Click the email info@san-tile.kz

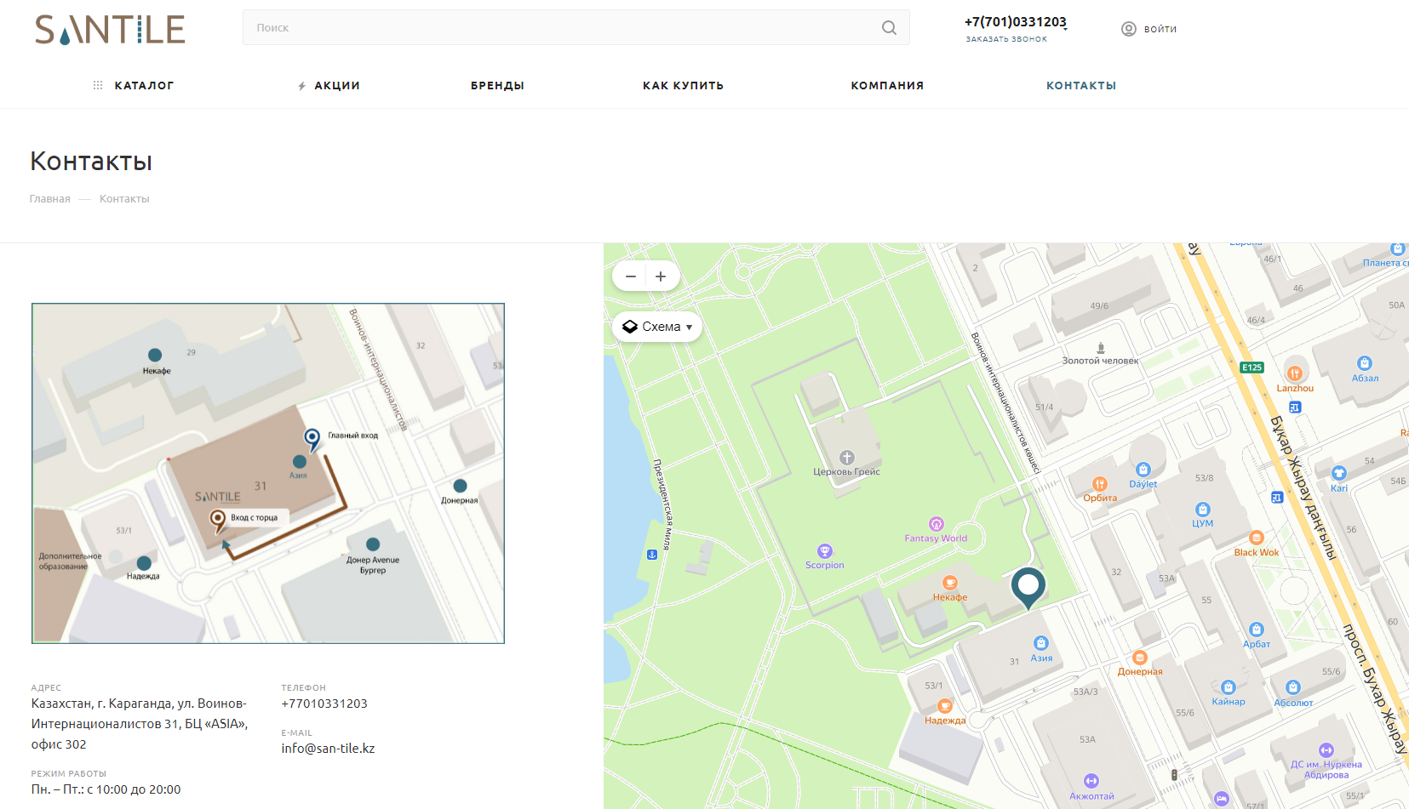click(x=328, y=749)
